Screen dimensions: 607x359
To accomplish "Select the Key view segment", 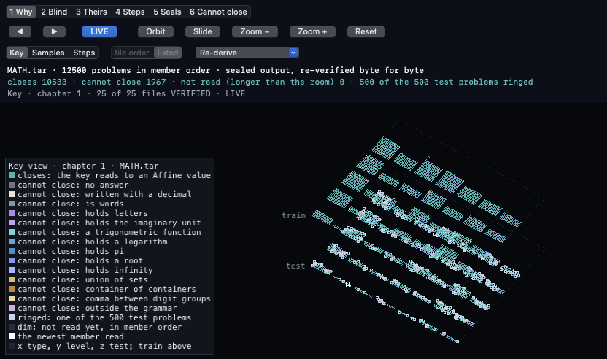I will coord(17,53).
